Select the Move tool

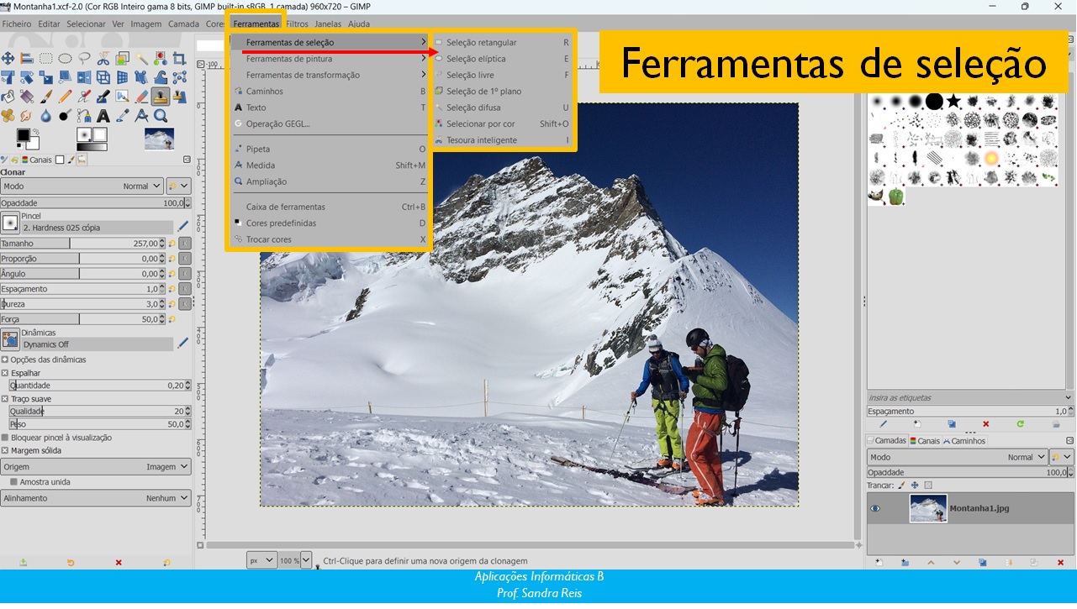pos(8,58)
